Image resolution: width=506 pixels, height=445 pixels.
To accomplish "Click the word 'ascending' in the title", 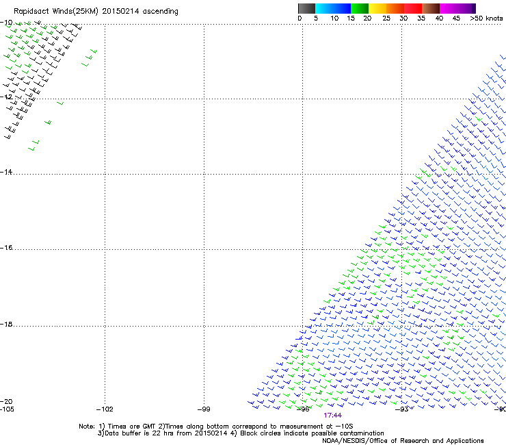I will (x=161, y=12).
